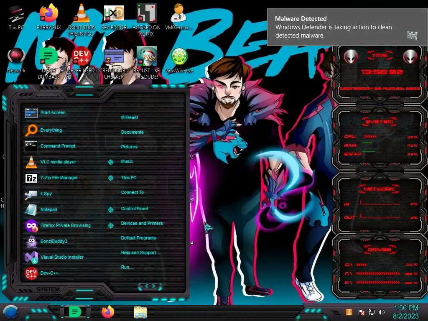Open Control Panel from start menu
This screenshot has height=321, width=428.
click(x=134, y=209)
